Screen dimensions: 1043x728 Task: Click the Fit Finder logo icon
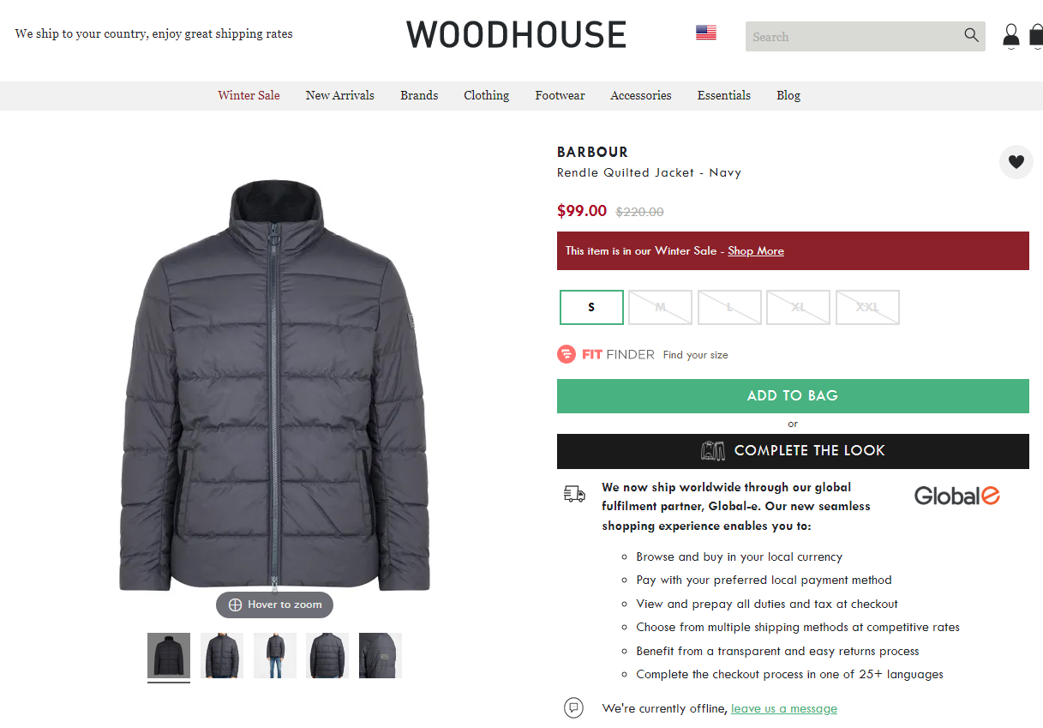pos(566,354)
